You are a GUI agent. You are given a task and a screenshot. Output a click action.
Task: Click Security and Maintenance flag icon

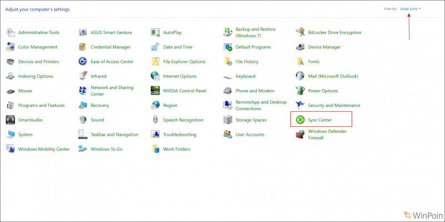click(x=300, y=105)
